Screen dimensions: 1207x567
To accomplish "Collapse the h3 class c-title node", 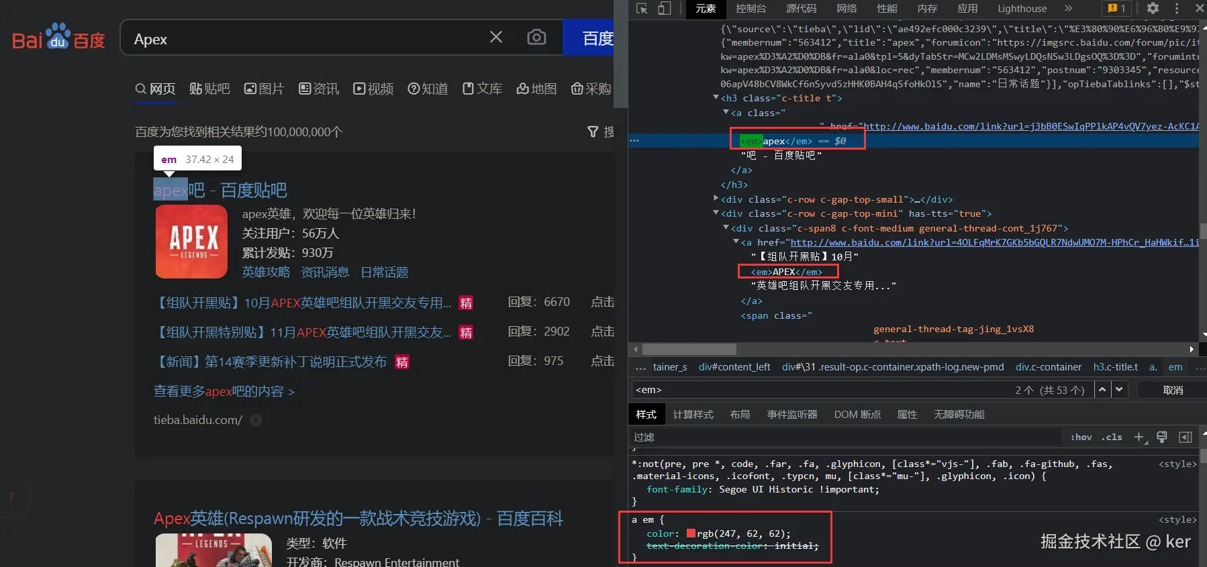I will pos(716,98).
